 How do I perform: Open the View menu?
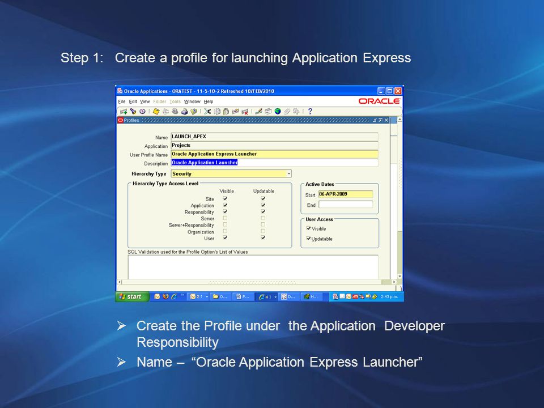tap(144, 101)
